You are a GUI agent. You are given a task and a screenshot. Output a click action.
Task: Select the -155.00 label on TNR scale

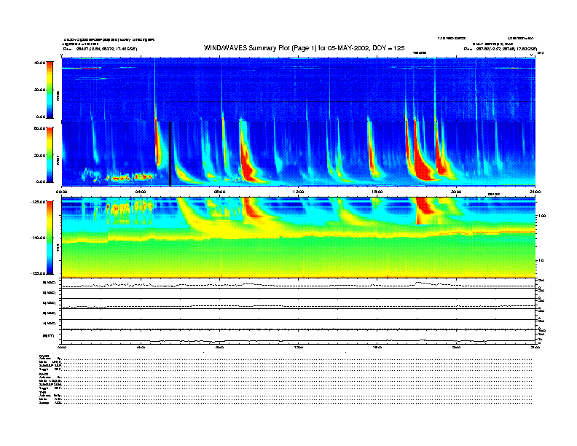39,273
